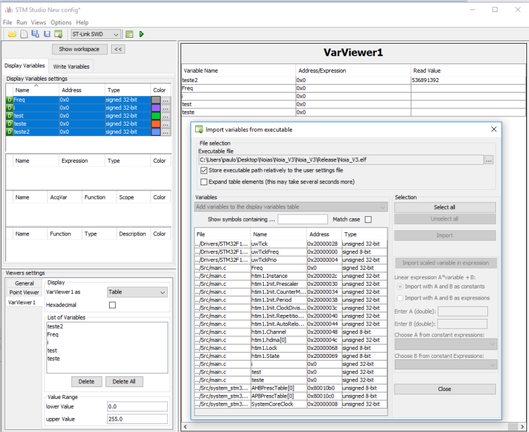
Task: Browse executable file with the ellipsis button
Action: tap(489, 160)
